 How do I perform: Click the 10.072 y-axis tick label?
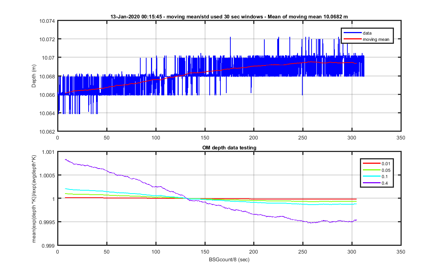pyautogui.click(x=47, y=39)
